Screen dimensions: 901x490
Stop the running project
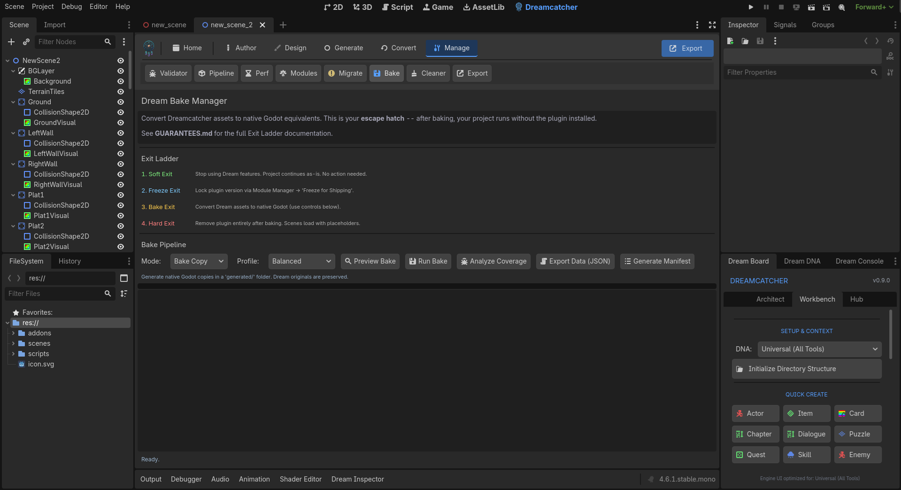(781, 7)
